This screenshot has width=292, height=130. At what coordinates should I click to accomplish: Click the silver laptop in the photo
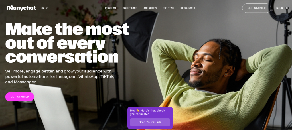(52, 107)
